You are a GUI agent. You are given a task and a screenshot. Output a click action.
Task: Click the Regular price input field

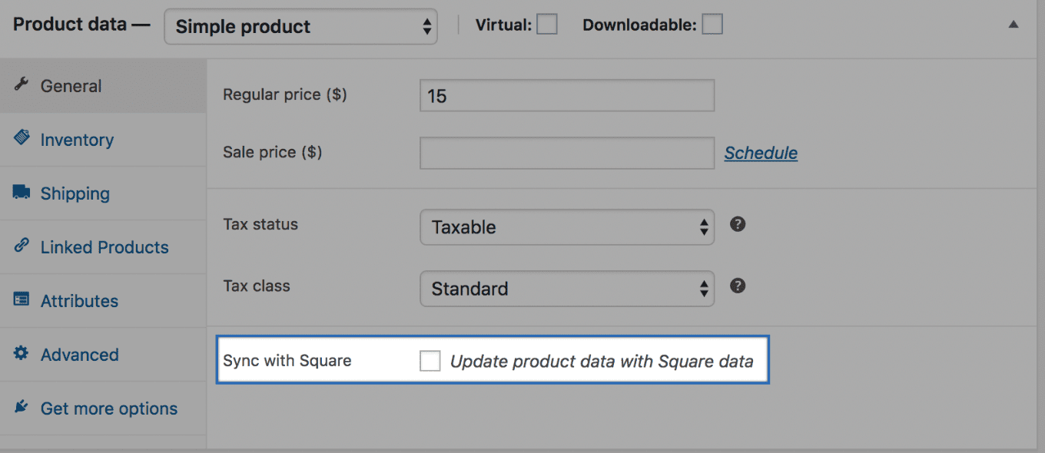pos(567,96)
